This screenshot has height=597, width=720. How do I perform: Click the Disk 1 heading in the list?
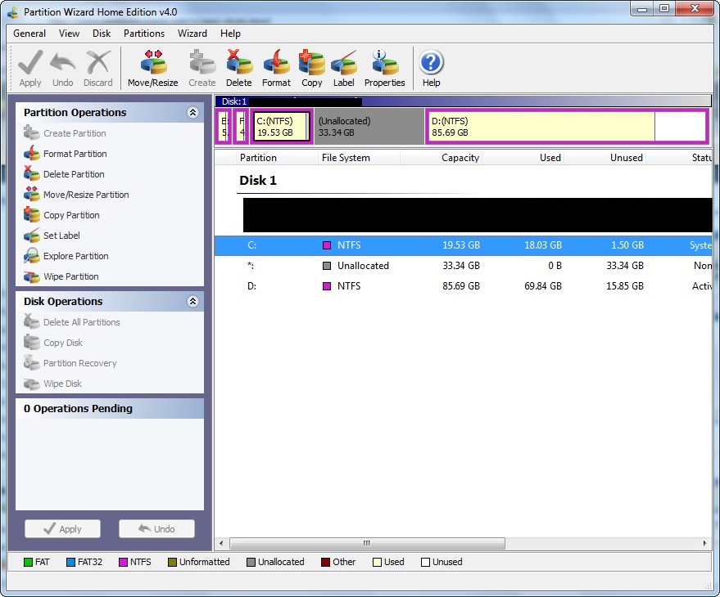click(x=258, y=180)
